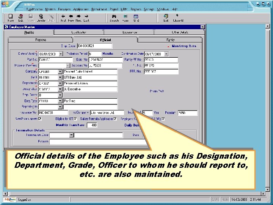Open the Company code dropdown
Image resolution: width=273 pixels, height=205 pixels.
pos(60,72)
